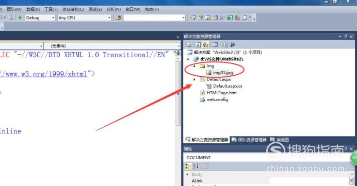Open the Properties Window toolbar icon

tap(200, 18)
